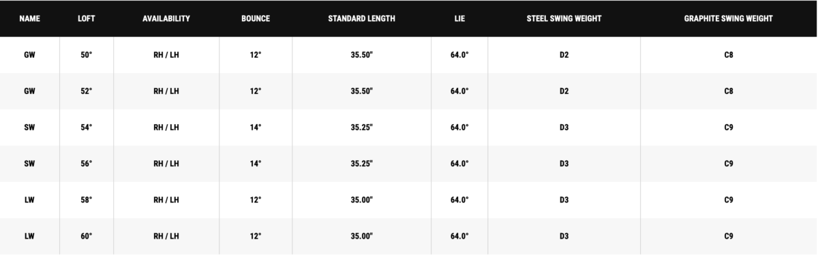Click the BOUNCE column header

256,18
